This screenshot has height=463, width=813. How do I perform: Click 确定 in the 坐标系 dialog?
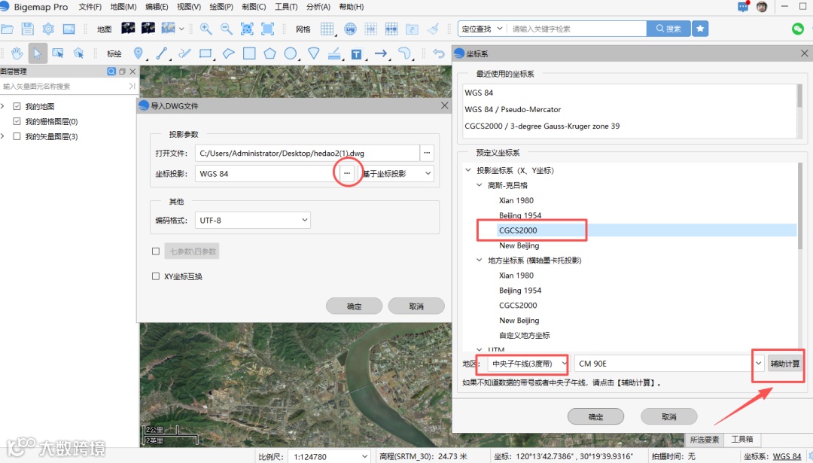(595, 417)
